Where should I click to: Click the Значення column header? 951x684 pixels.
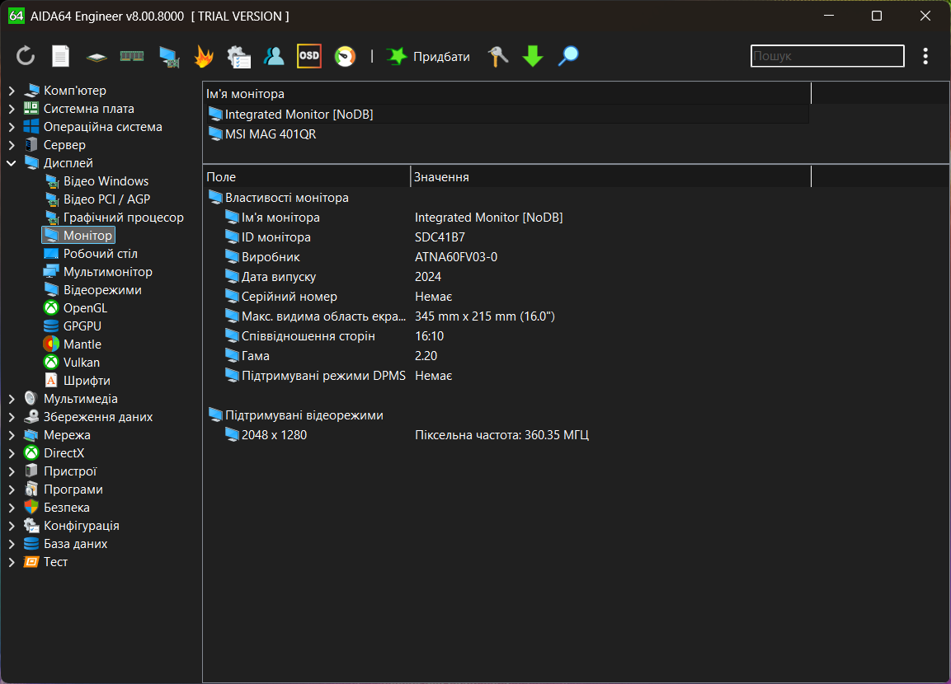442,177
